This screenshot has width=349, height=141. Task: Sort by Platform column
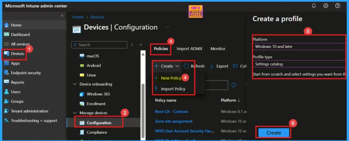click(x=230, y=100)
